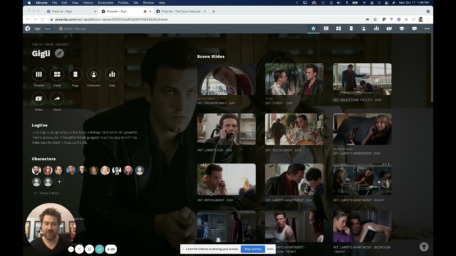Click the Logline description text
Image resolution: width=456 pixels, height=256 pixels.
(x=84, y=137)
